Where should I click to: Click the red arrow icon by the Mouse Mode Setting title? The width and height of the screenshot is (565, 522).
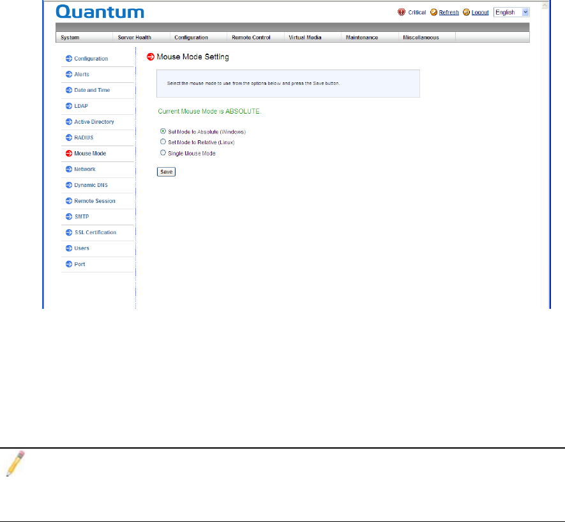pyautogui.click(x=151, y=57)
